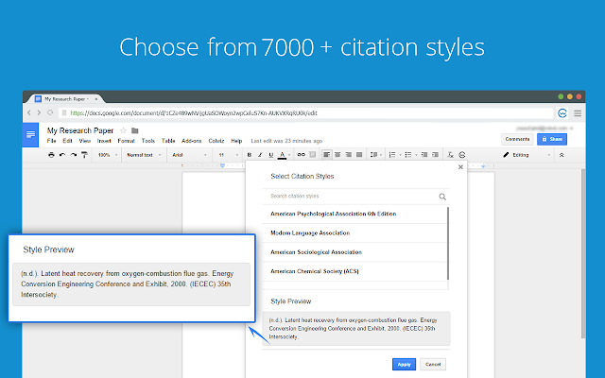Toggle Bold formatting
This screenshot has height=378, width=605.
tap(250, 155)
